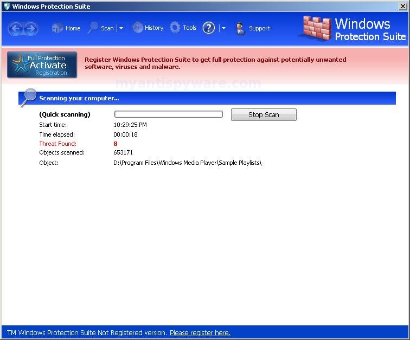Screen dimensions: 410x340
Task: Click the '(Quick scanning)' label
Action: click(x=65, y=114)
